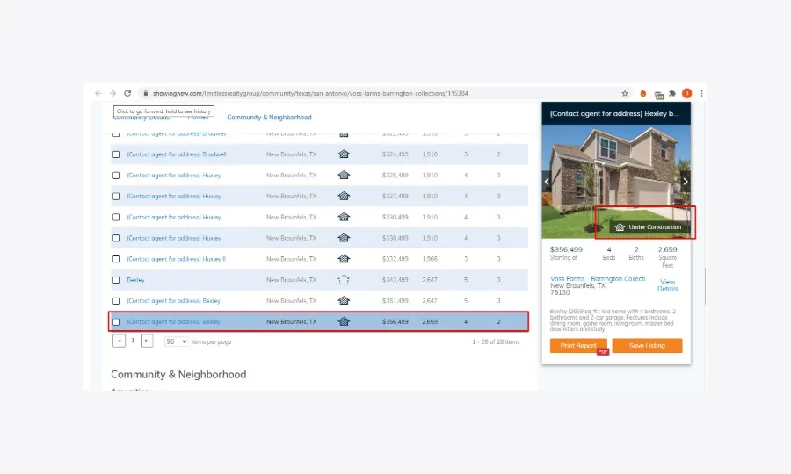Click the house status icon in the Bexley $356,499 row
The width and height of the screenshot is (791, 474).
344,321
